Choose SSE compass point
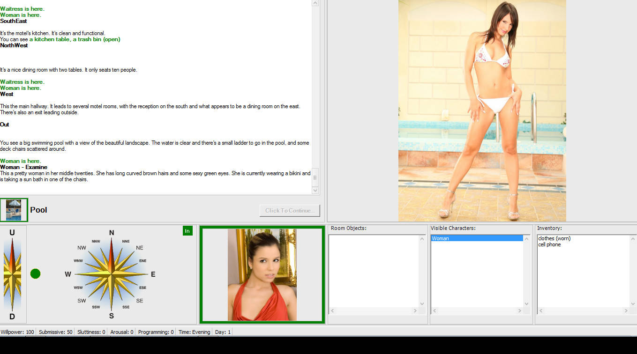This screenshot has height=354, width=637. coord(126,307)
